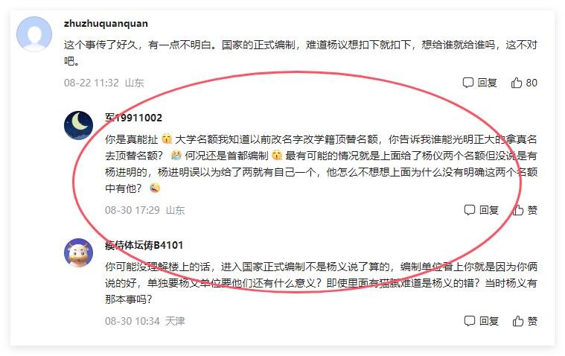
Task: Click 赞 label on the 天津 reply
Action: tap(532, 321)
